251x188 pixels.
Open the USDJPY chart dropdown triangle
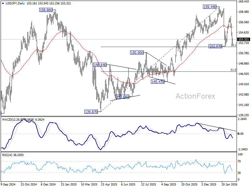3,3
